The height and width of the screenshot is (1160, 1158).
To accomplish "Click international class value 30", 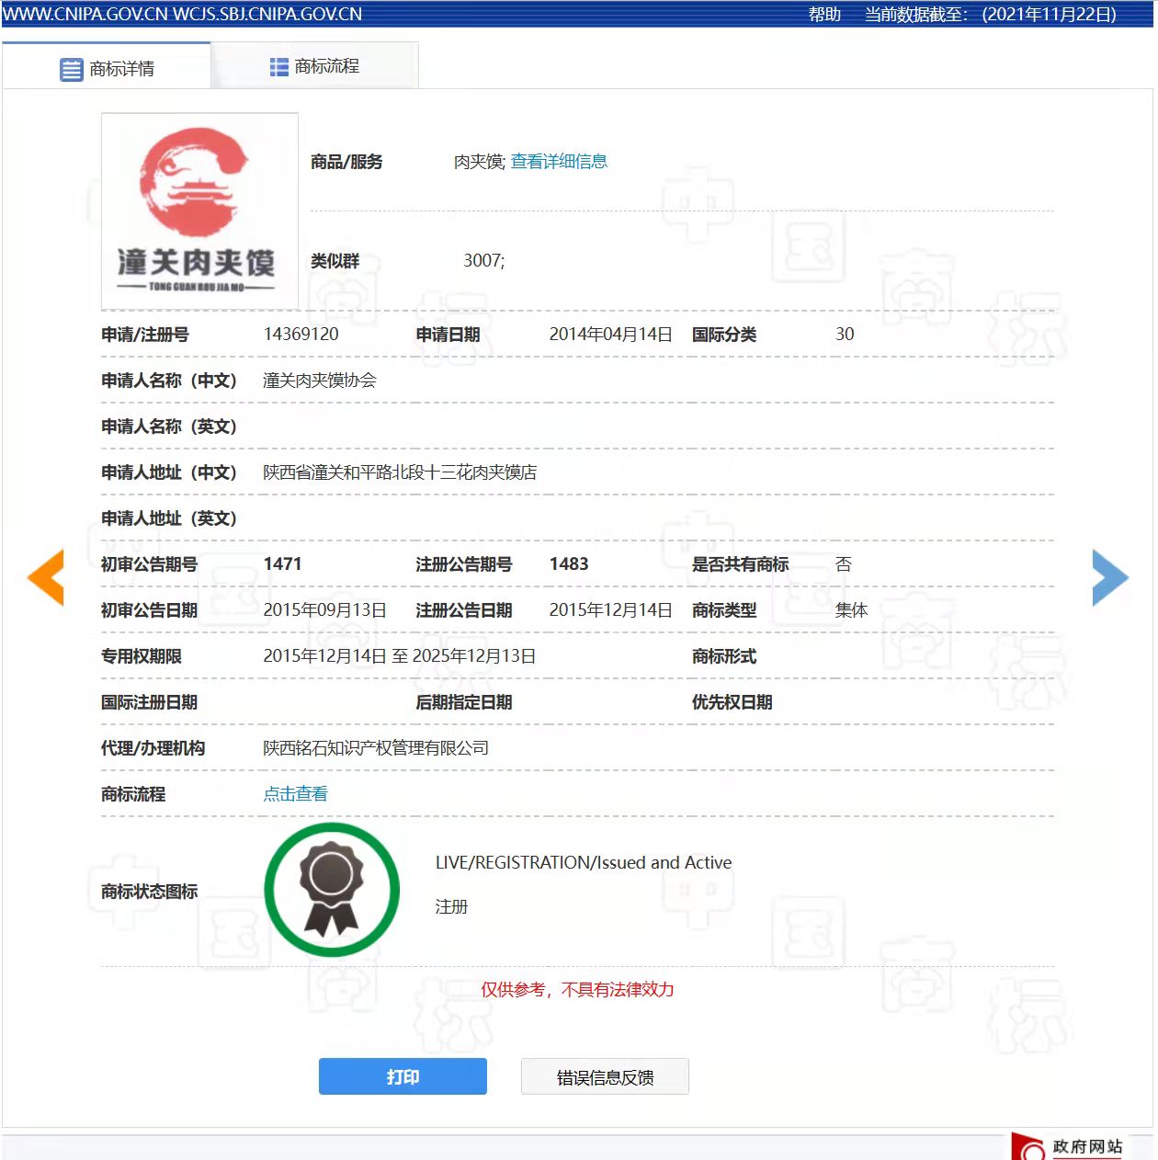I will (845, 335).
